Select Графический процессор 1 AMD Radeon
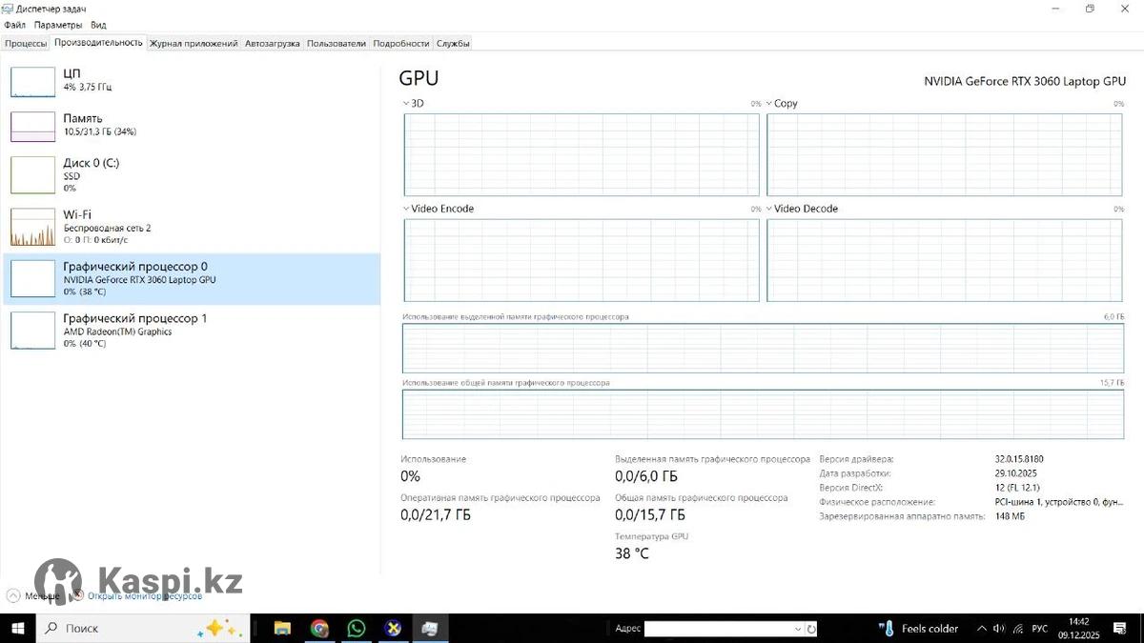This screenshot has width=1144, height=643. 134,330
